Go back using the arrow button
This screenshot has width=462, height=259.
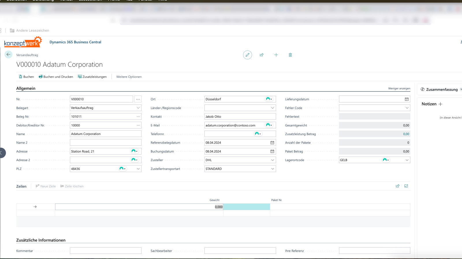pos(8,55)
